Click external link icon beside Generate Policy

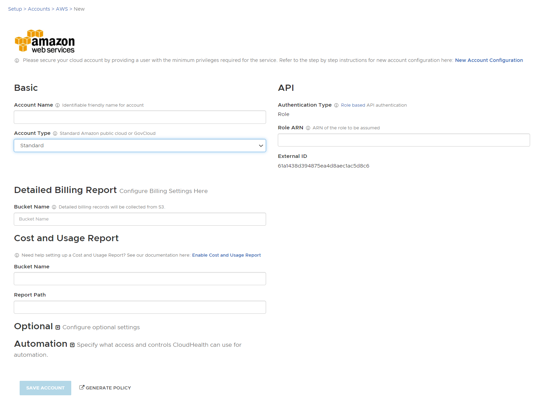tap(82, 387)
